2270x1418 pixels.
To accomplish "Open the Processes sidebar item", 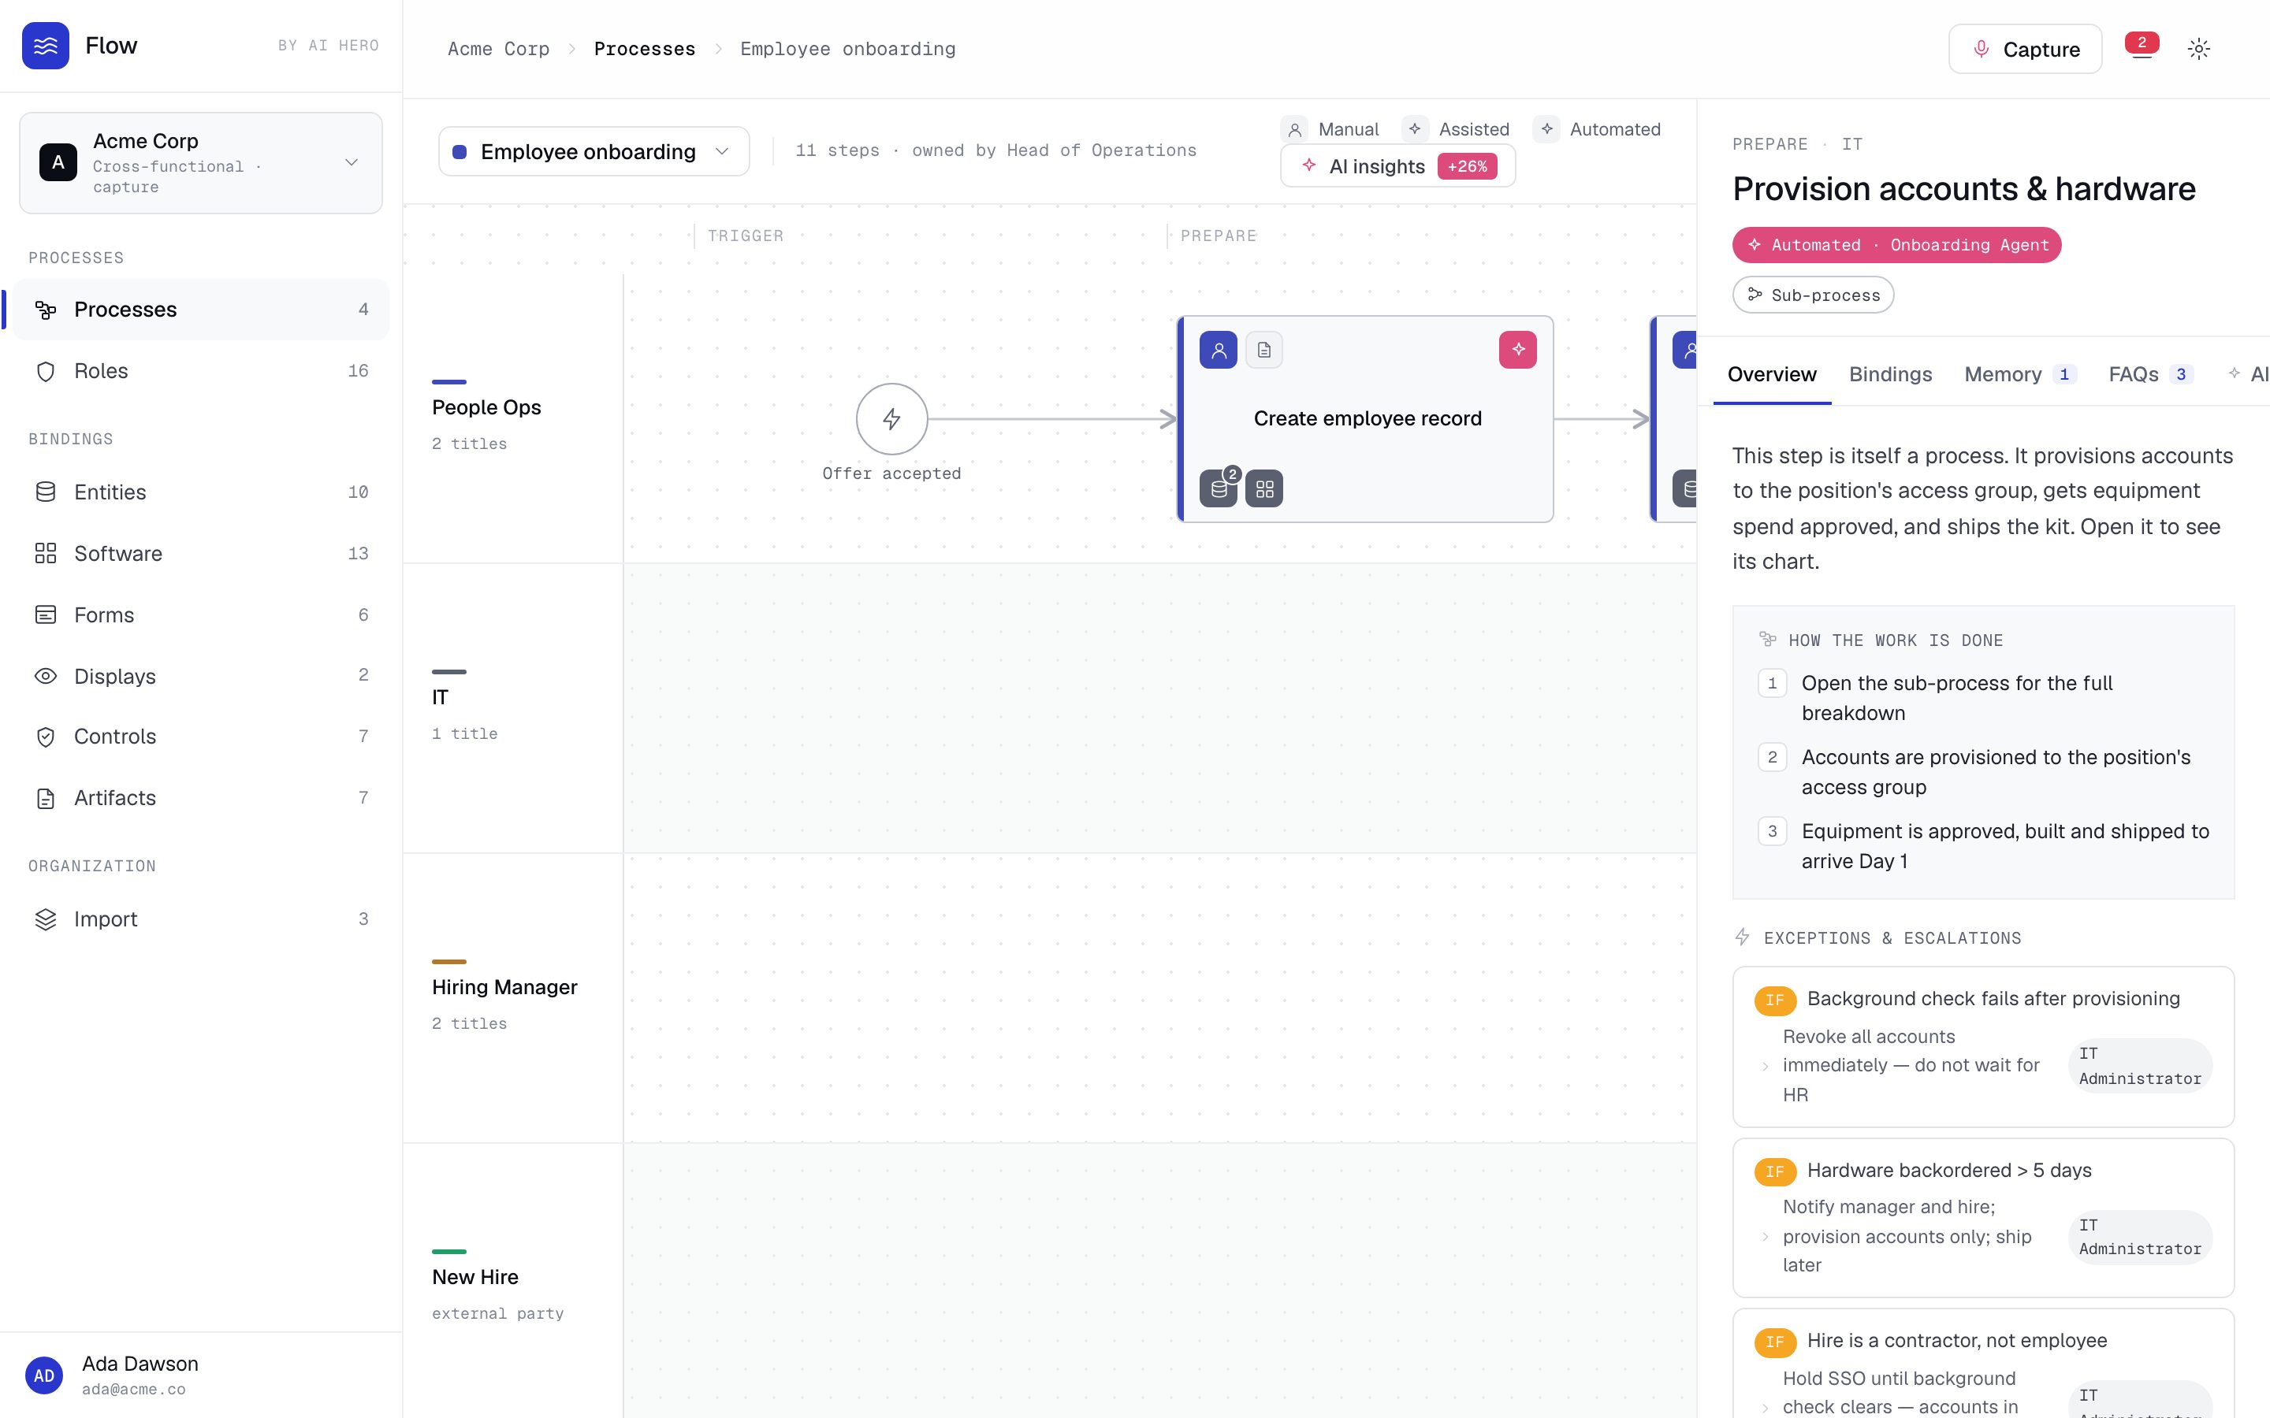I will 201,310.
